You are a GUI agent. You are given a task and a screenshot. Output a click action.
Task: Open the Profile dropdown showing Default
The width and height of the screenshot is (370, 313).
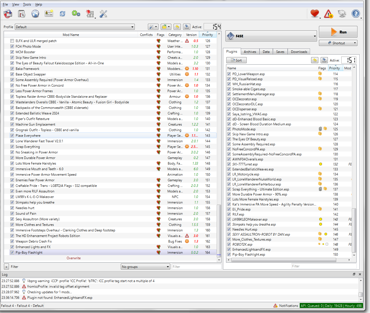75,27
